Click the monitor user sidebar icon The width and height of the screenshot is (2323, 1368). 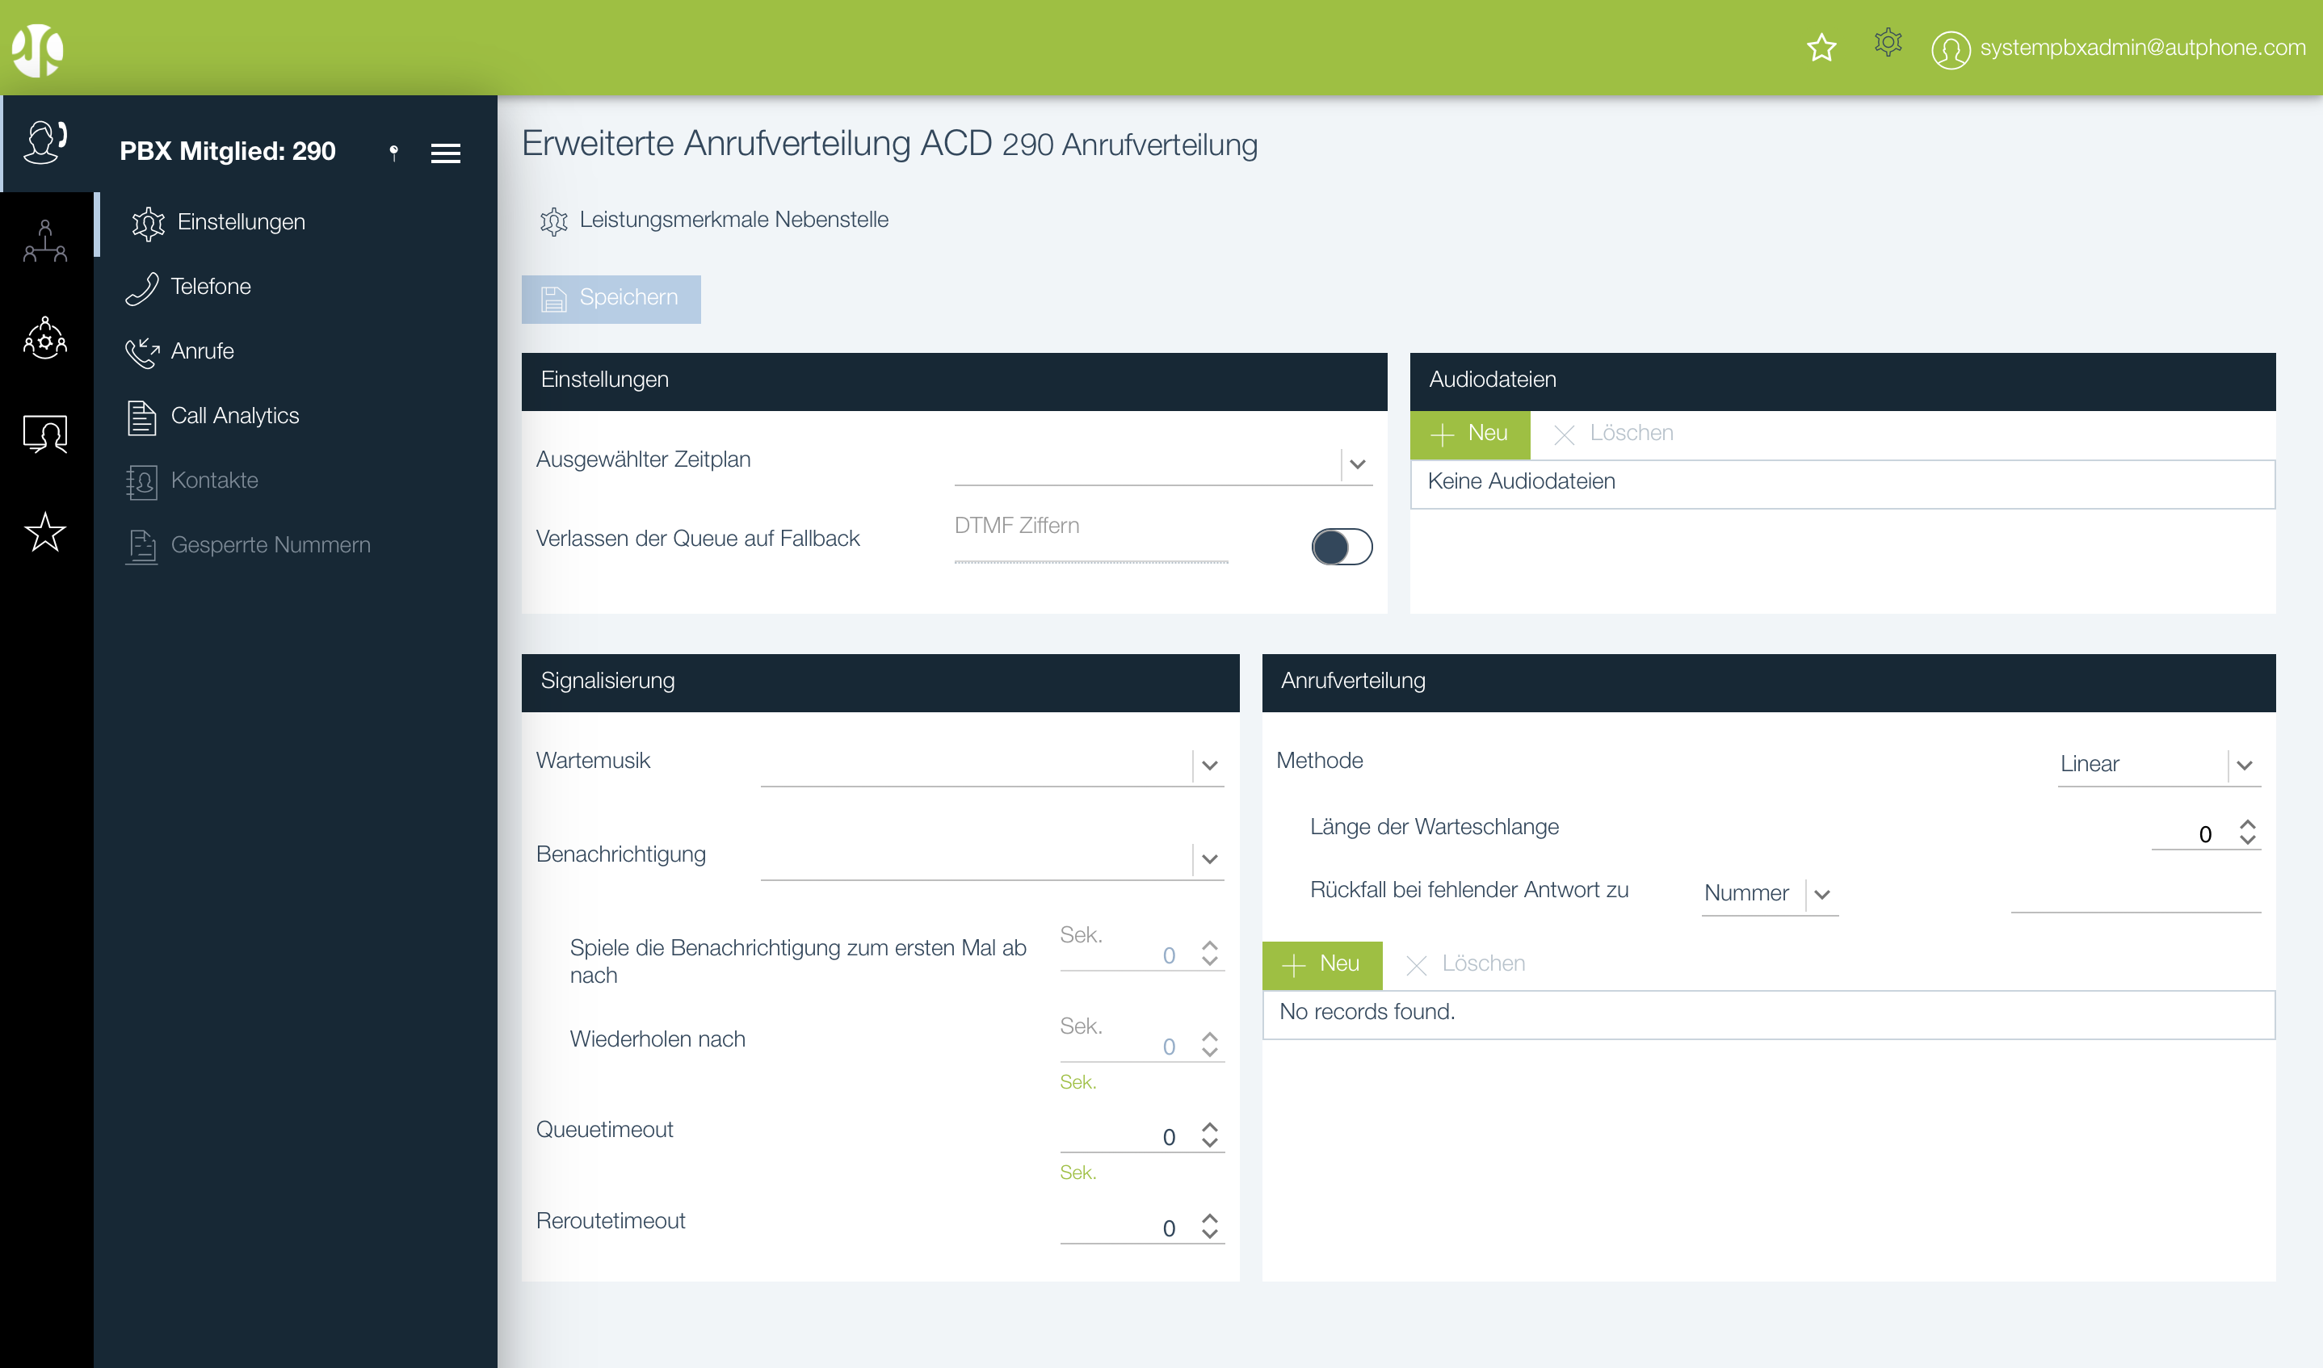[45, 434]
